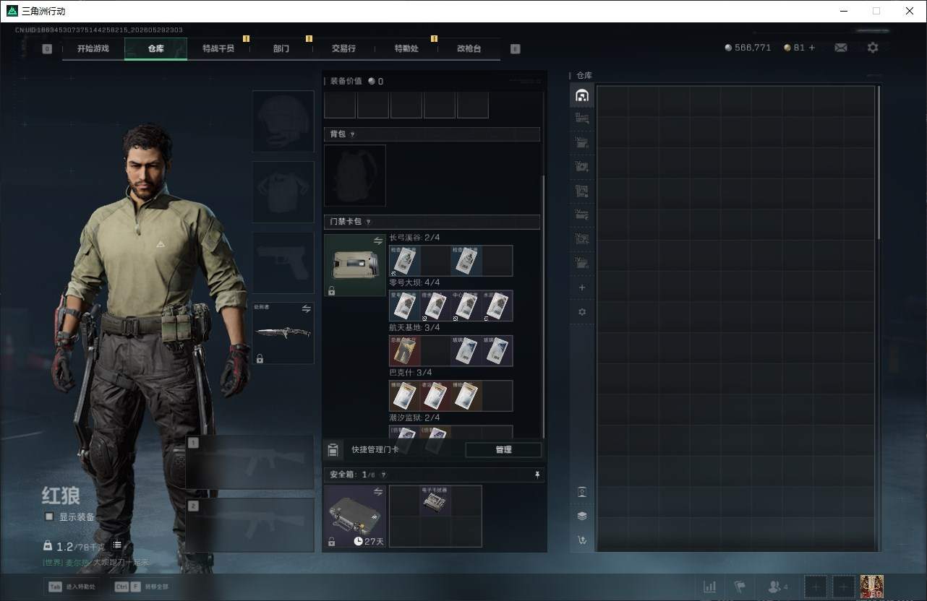Open the statistics bar chart icon
This screenshot has height=601, width=927.
point(710,587)
